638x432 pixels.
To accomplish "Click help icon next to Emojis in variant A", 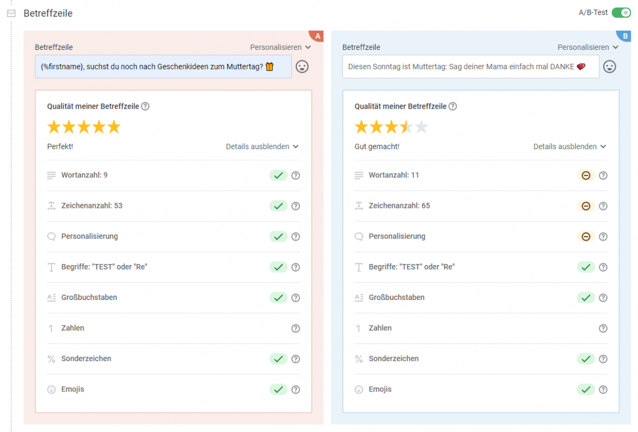I will [296, 389].
